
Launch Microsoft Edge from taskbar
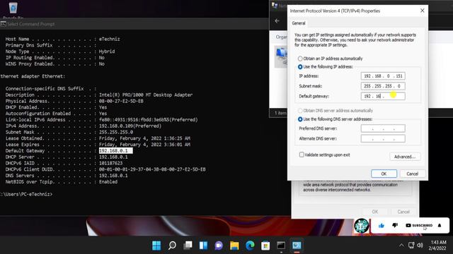click(250, 246)
